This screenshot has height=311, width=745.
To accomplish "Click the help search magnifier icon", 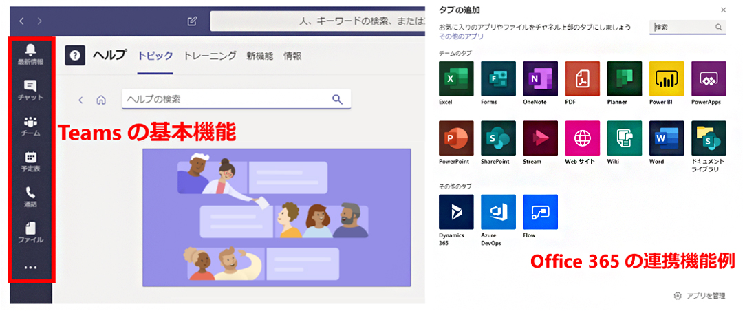I will click(x=337, y=99).
